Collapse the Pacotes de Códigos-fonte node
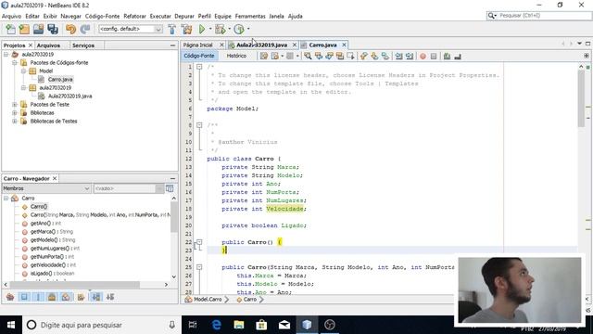593x334 pixels. pyautogui.click(x=15, y=62)
